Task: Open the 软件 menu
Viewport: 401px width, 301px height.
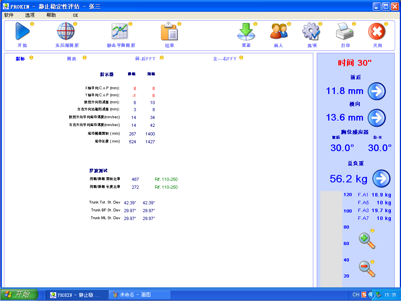Action: click(x=9, y=15)
